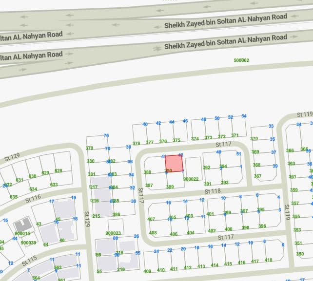
Task: Click plot number 379
Action: [x=89, y=148]
